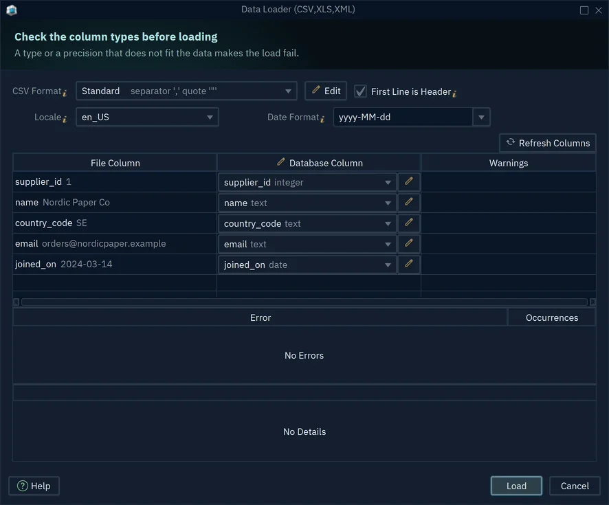609x505 pixels.
Task: Open Help
Action: (34, 486)
